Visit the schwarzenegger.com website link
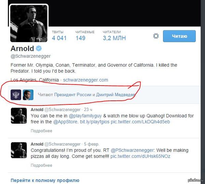 coord(86,80)
